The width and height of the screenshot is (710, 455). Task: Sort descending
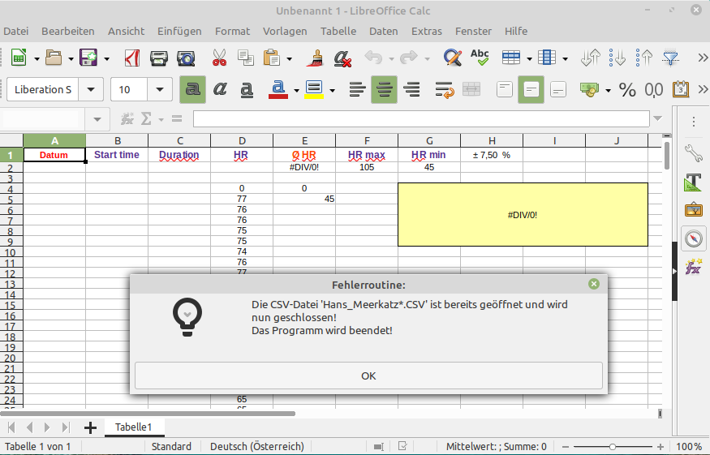[x=644, y=58]
